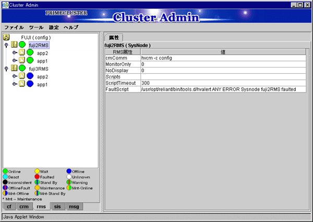Viewport: 313px width, 222px height.
Task: Click the Online green legend circle
Action: (x=5, y=171)
